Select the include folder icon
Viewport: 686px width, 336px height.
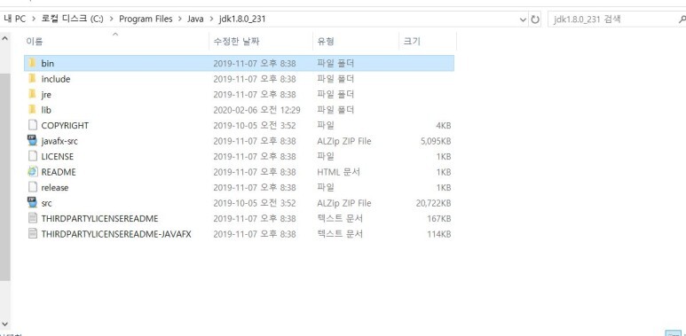tap(32, 79)
